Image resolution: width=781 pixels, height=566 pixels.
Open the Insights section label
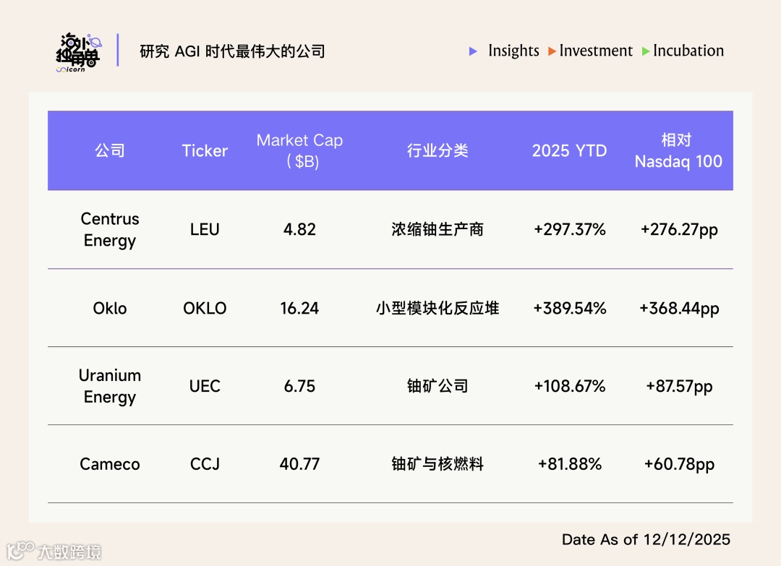(x=513, y=51)
